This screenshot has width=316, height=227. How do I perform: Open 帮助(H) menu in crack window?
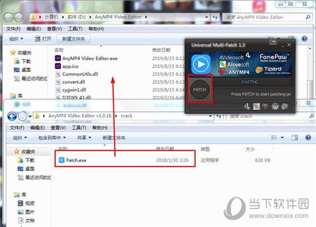(100, 128)
